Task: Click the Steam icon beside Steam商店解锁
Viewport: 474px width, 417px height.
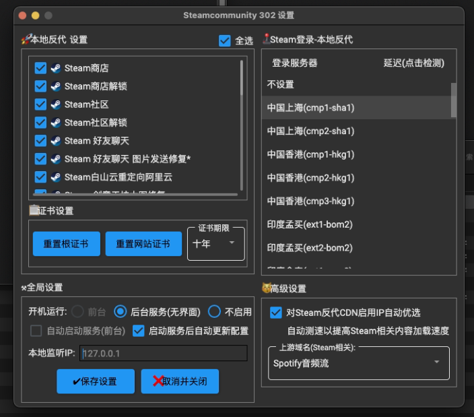Action: click(56, 86)
